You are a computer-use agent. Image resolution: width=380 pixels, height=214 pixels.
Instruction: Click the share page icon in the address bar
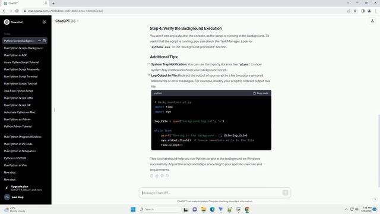click(349, 11)
